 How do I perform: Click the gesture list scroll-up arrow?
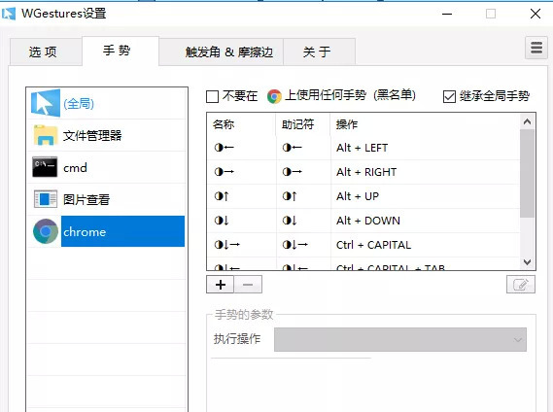528,121
